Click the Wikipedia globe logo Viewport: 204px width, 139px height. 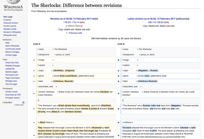tap(13, 2)
